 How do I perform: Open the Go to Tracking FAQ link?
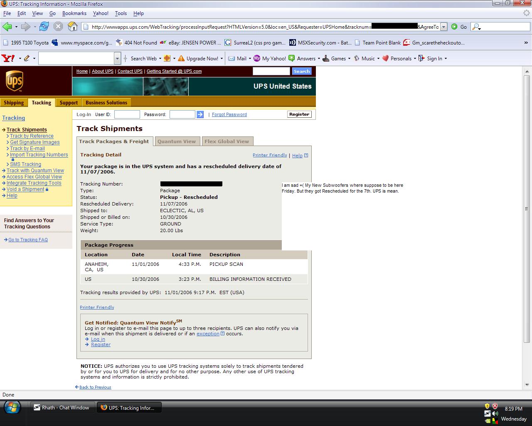28,240
